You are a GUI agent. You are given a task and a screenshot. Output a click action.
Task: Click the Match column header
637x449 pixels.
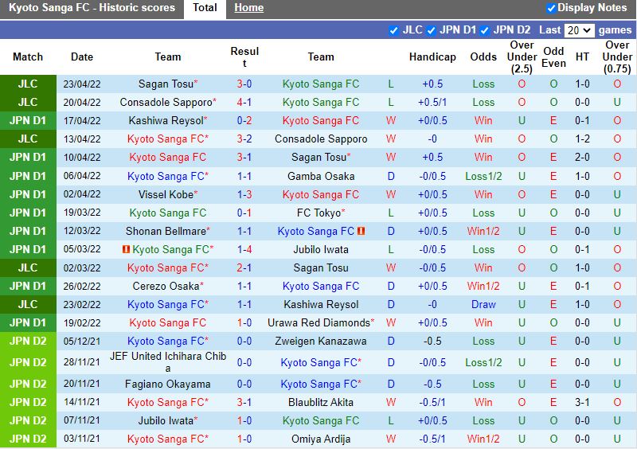[28, 57]
